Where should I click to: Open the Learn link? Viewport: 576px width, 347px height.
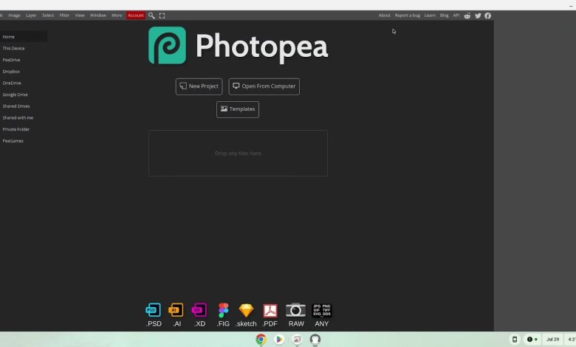click(430, 16)
